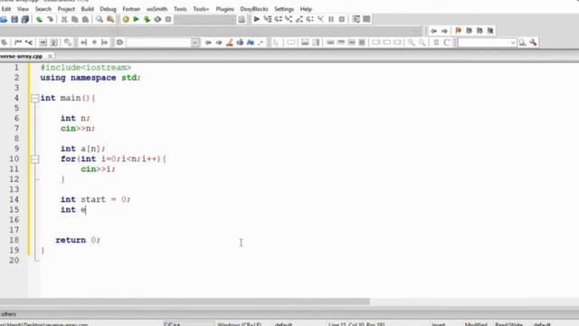Open the Settings menu
The width and height of the screenshot is (579, 326).
tap(284, 9)
